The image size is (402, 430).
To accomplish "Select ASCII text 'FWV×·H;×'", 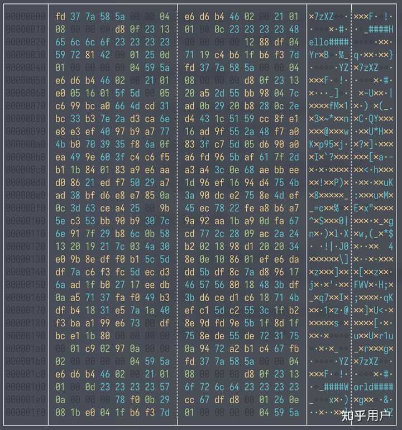I will (x=374, y=284).
